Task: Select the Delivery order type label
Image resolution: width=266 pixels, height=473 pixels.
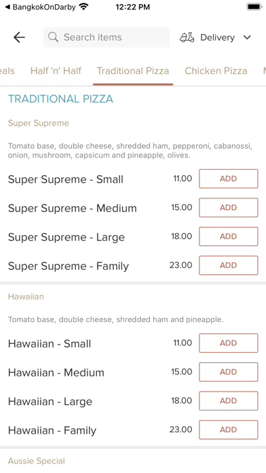Action: click(218, 37)
